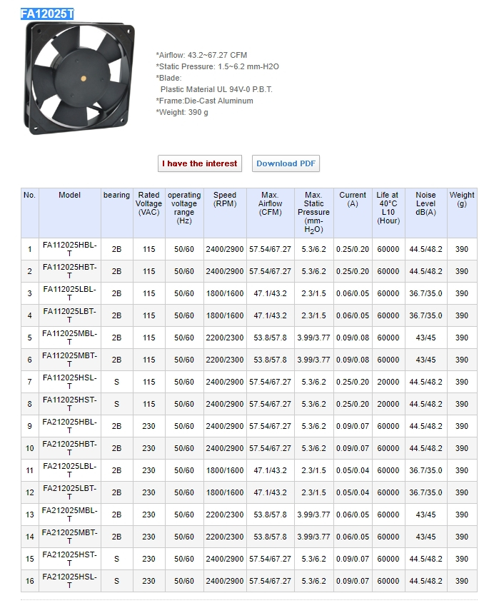
Task: Click the Frame:Die-Cast Aluminum text
Action: [x=204, y=101]
